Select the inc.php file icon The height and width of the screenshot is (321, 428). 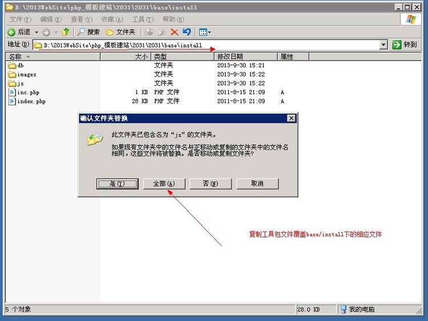tap(12, 92)
